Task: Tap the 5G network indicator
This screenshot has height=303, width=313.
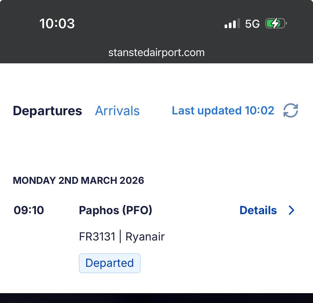Action: [252, 24]
